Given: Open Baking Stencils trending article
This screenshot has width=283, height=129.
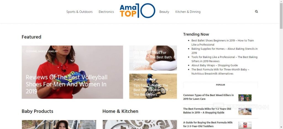Looking at the screenshot, I should tap(224, 51).
